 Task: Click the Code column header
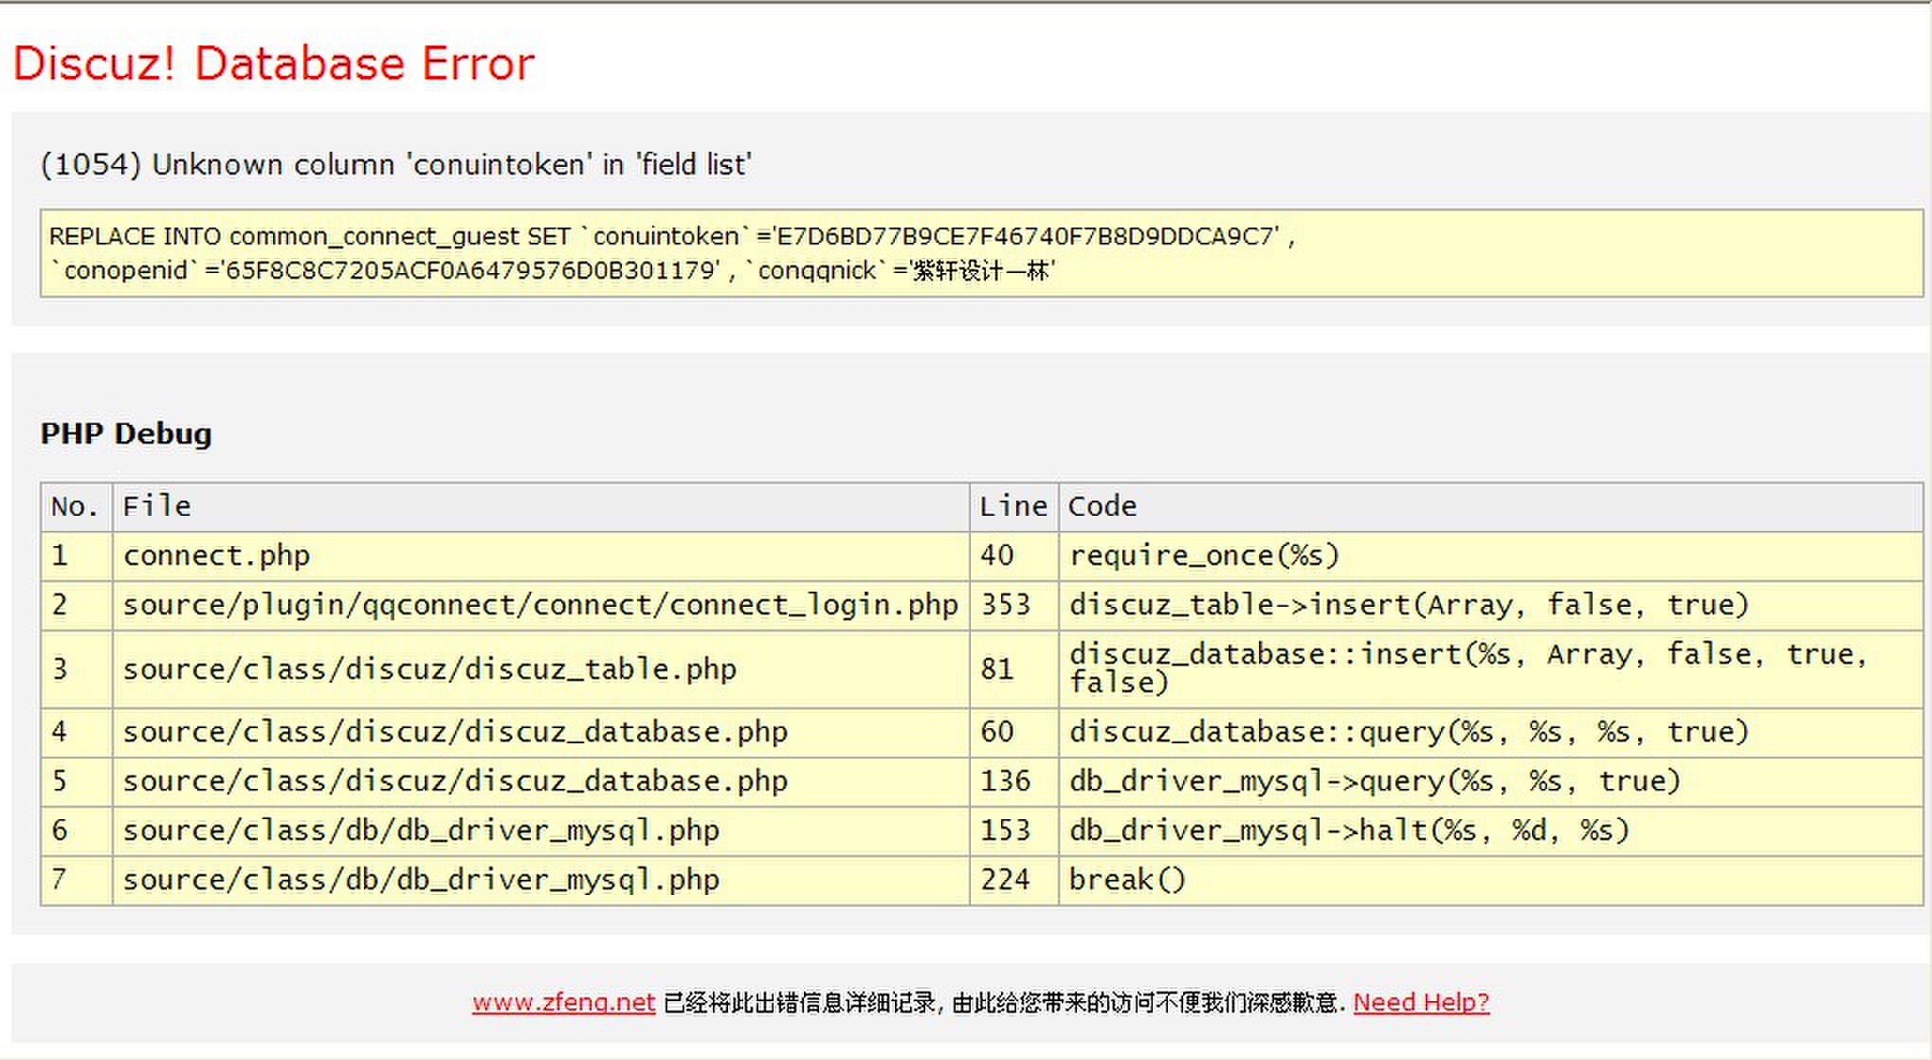coord(1491,507)
